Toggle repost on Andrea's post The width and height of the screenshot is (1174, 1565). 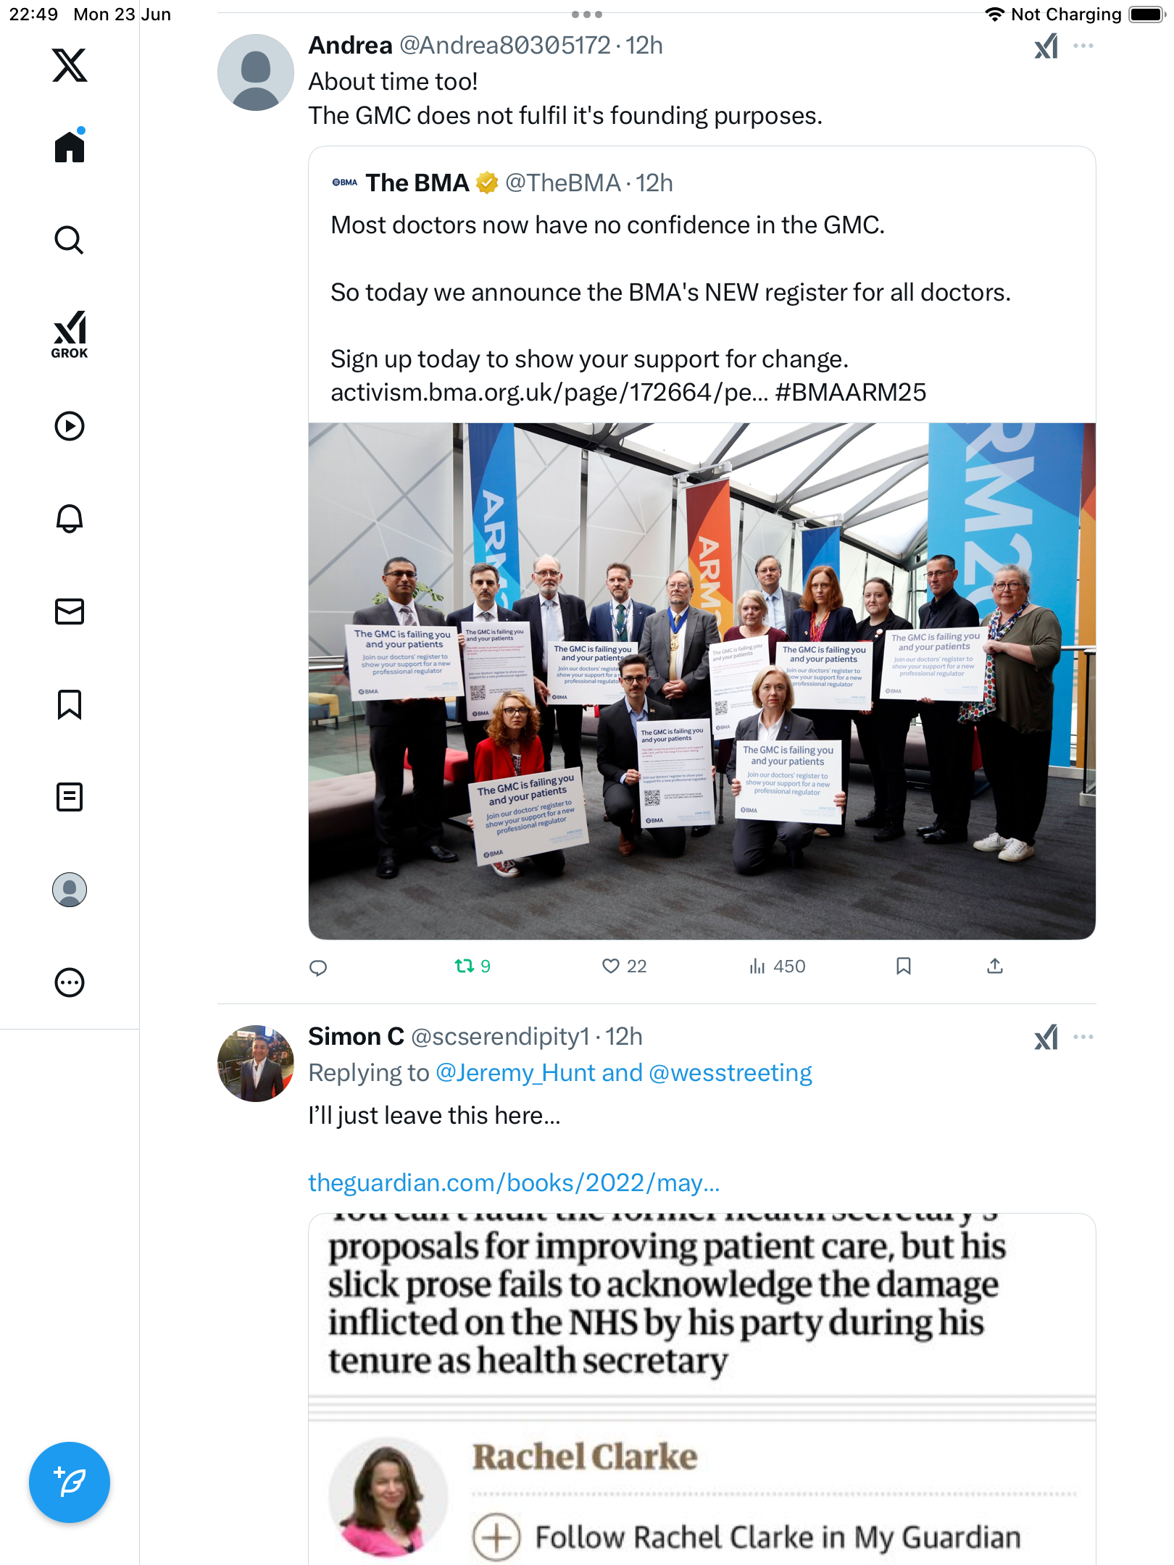tap(472, 966)
